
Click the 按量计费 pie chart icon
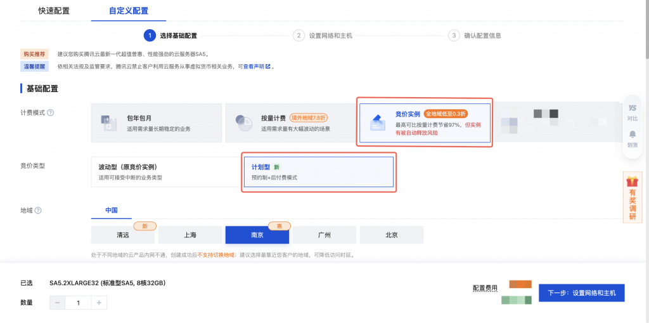click(243, 123)
